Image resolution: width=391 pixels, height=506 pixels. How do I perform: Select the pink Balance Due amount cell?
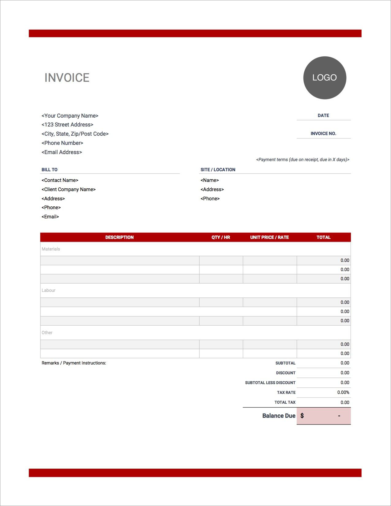coord(324,416)
